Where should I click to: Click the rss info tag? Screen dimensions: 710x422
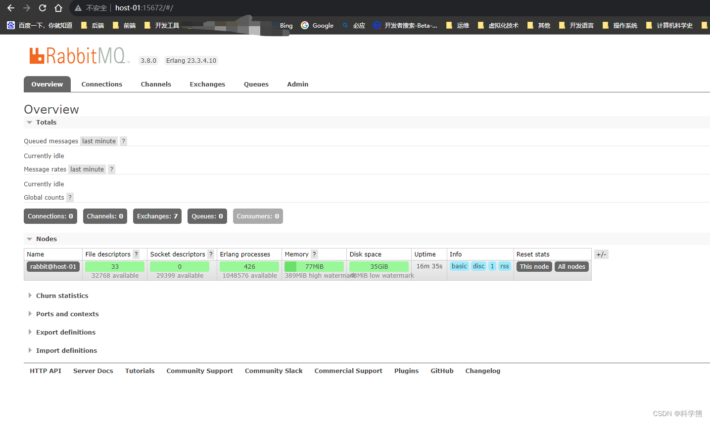point(504,266)
